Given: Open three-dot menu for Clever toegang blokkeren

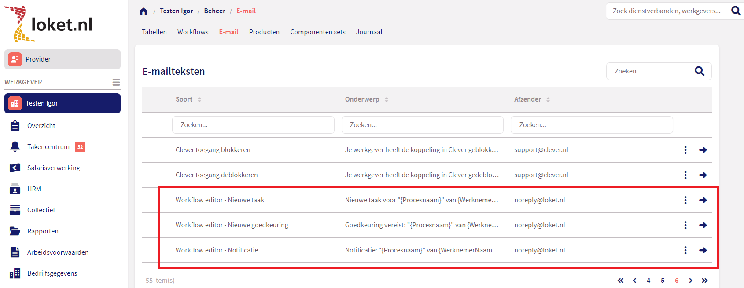Looking at the screenshot, I should pyautogui.click(x=685, y=150).
